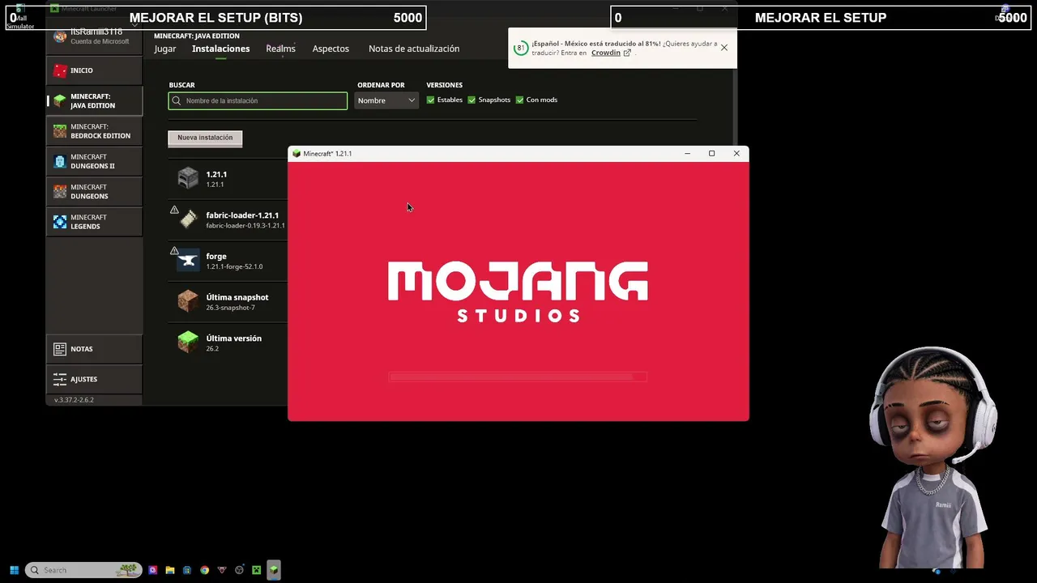Click the anvil icon of the forge installation
This screenshot has width=1037, height=583.
coord(188,261)
